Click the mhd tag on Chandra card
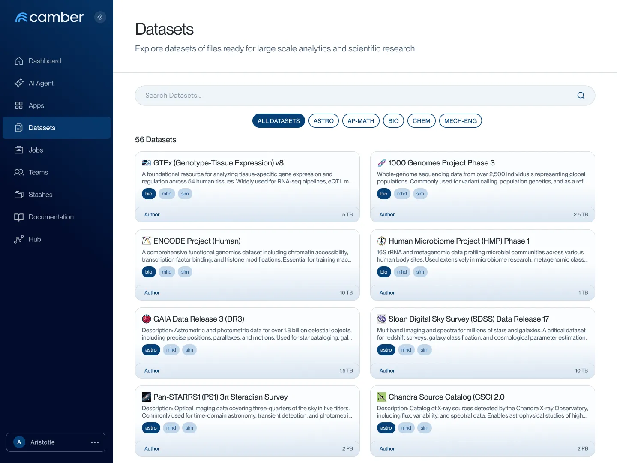617x463 pixels. (x=406, y=428)
